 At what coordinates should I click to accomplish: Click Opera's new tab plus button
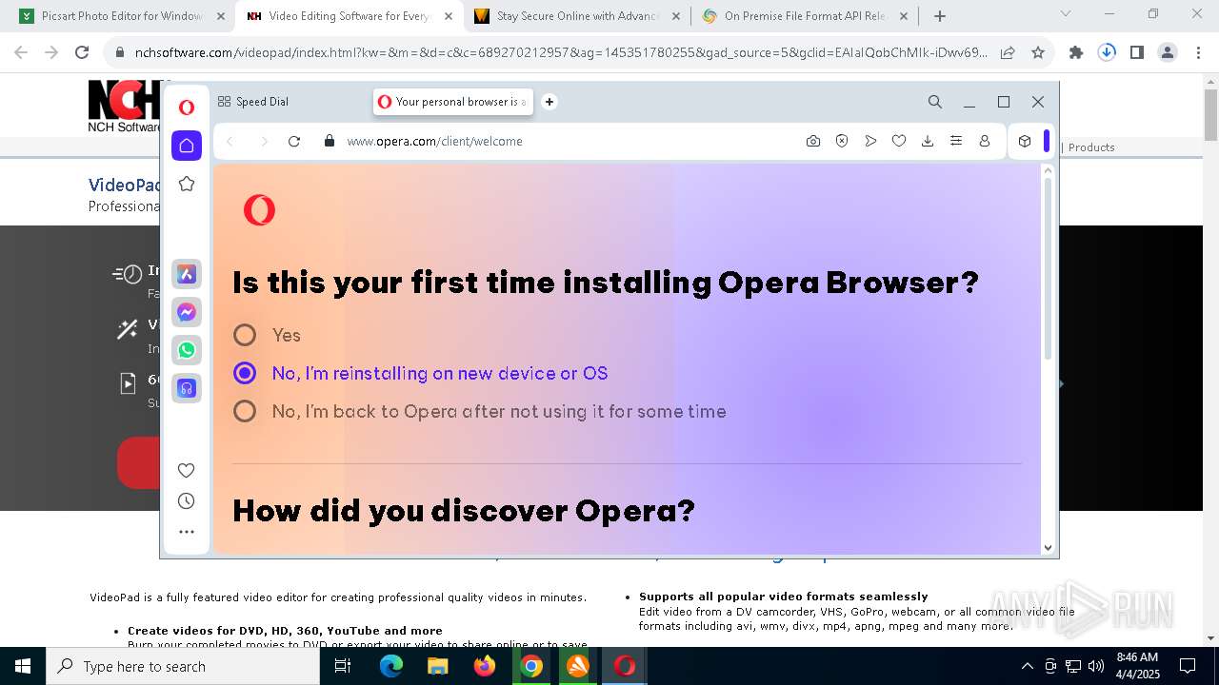(550, 102)
